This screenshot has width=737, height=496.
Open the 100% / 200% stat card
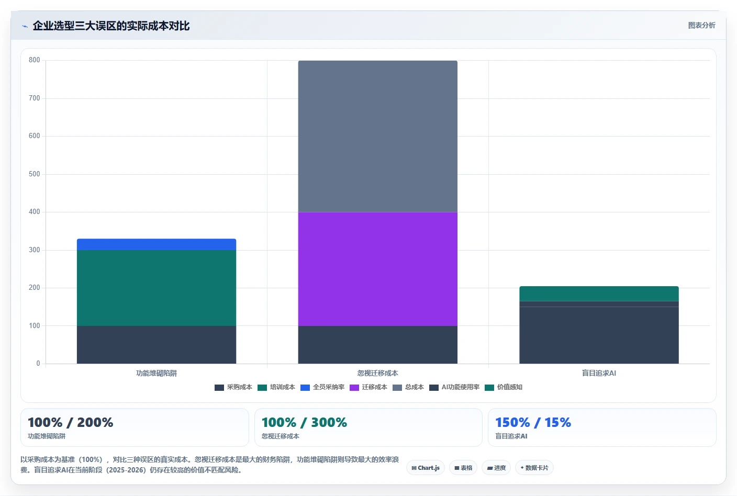[x=135, y=427]
